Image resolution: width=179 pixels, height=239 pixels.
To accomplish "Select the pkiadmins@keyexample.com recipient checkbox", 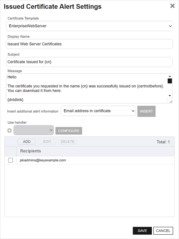I will [10, 160].
